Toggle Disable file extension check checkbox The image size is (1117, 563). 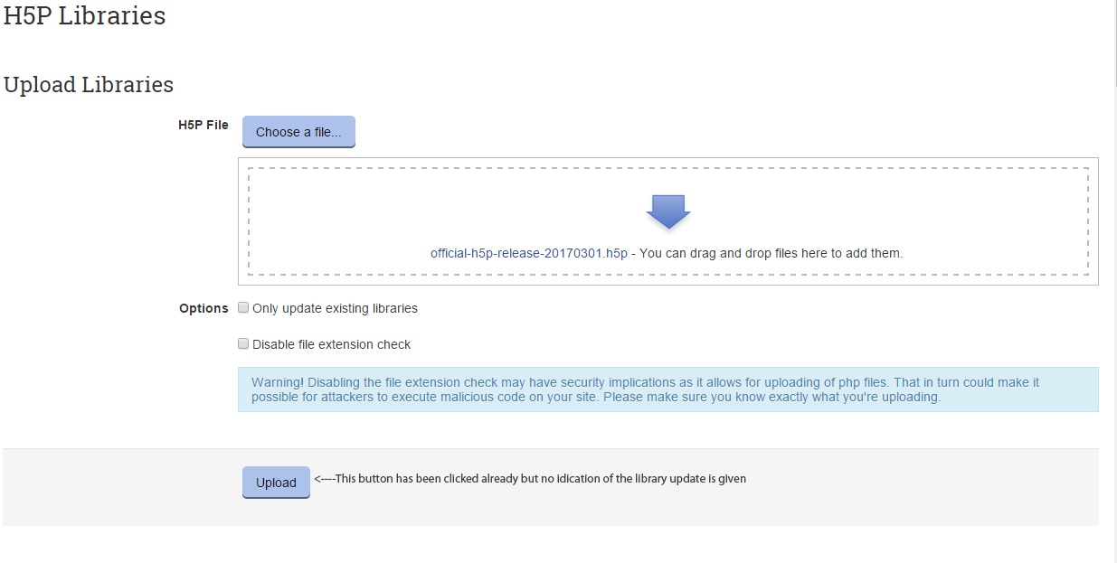243,343
